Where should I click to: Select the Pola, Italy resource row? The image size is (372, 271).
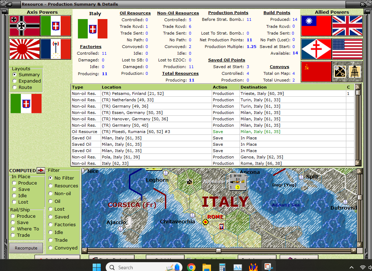click(212, 157)
